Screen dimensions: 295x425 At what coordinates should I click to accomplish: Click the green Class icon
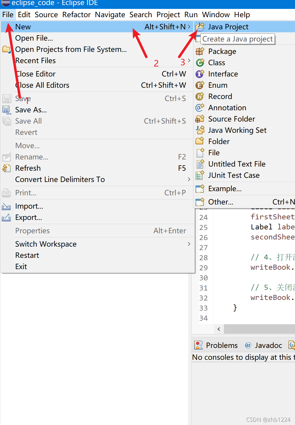click(x=200, y=63)
